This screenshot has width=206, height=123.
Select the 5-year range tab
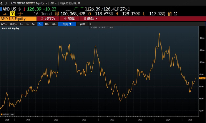34,24
